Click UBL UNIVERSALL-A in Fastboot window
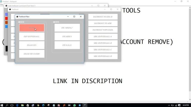The width and height of the screenshot is (191, 107). pyautogui.click(x=103, y=36)
